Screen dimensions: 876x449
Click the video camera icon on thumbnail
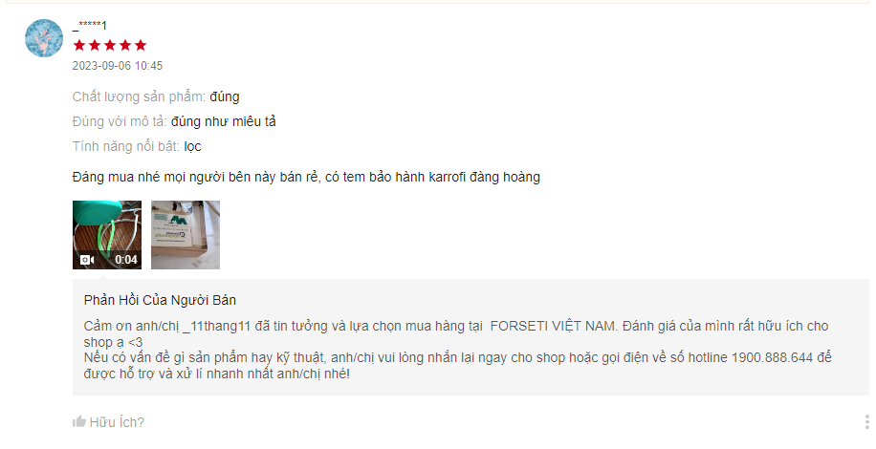[87, 260]
